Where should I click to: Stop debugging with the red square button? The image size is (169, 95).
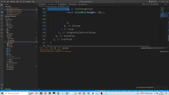(x=156, y=4)
